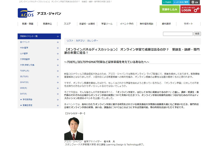The image size is (220, 146).
Task: Click arrow icon in GMAT(R) row
Action: pyautogui.click(x=58, y=82)
